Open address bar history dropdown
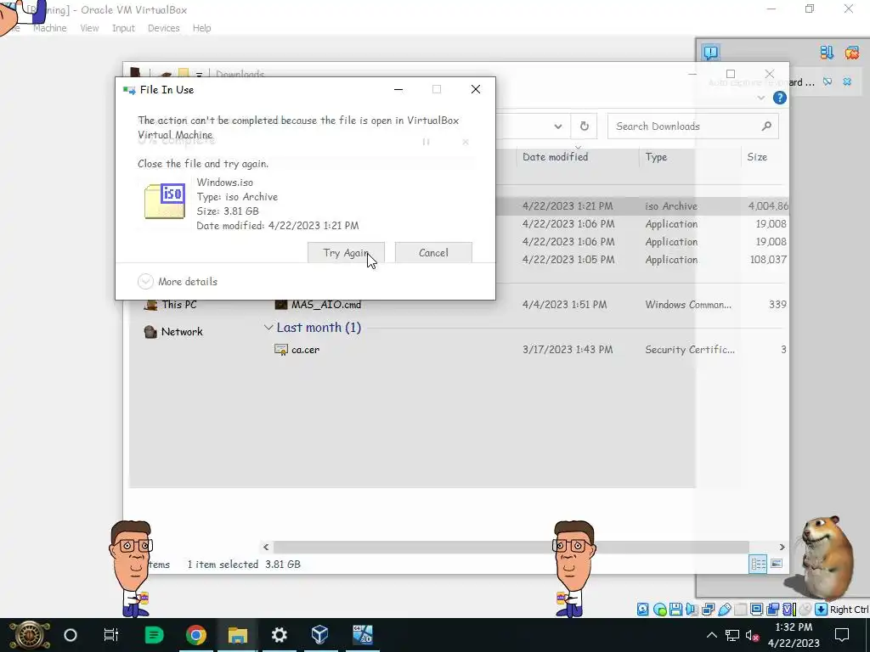 pyautogui.click(x=557, y=126)
